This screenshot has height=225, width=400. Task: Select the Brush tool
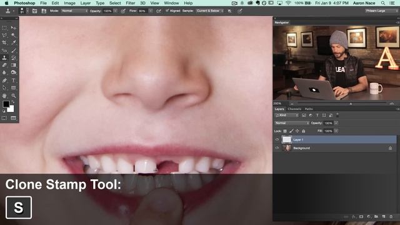tap(14, 50)
